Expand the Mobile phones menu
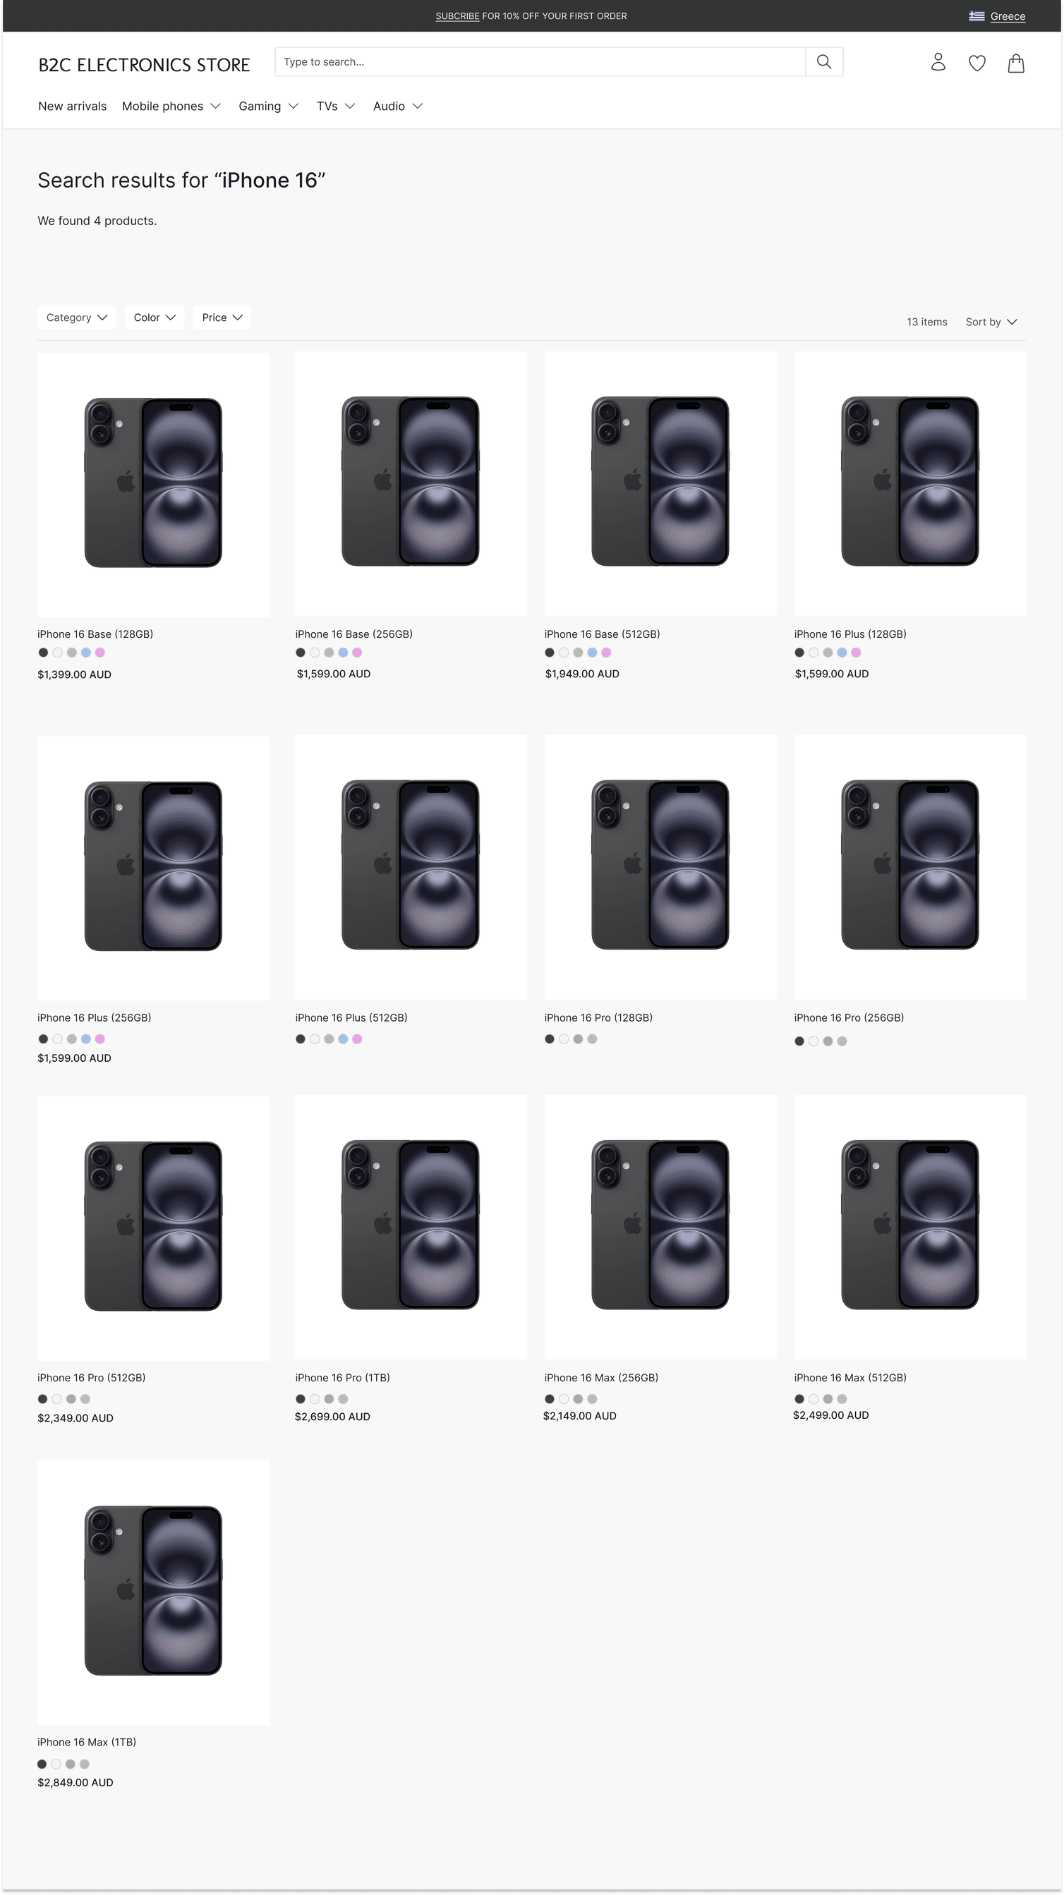This screenshot has height=1895, width=1064. (x=171, y=106)
